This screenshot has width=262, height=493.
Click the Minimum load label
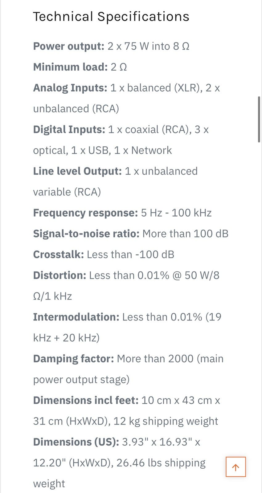click(x=70, y=67)
